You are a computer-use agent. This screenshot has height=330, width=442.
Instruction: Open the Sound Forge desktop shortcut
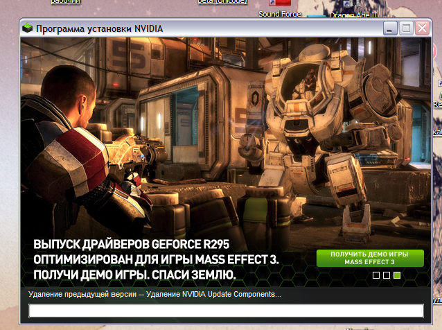pyautogui.click(x=280, y=9)
